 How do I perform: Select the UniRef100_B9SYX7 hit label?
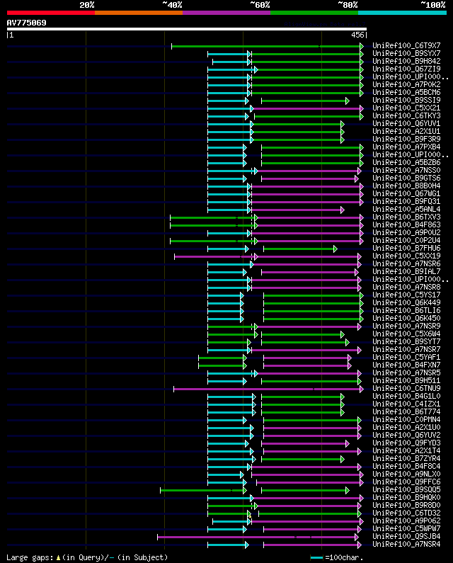click(406, 54)
